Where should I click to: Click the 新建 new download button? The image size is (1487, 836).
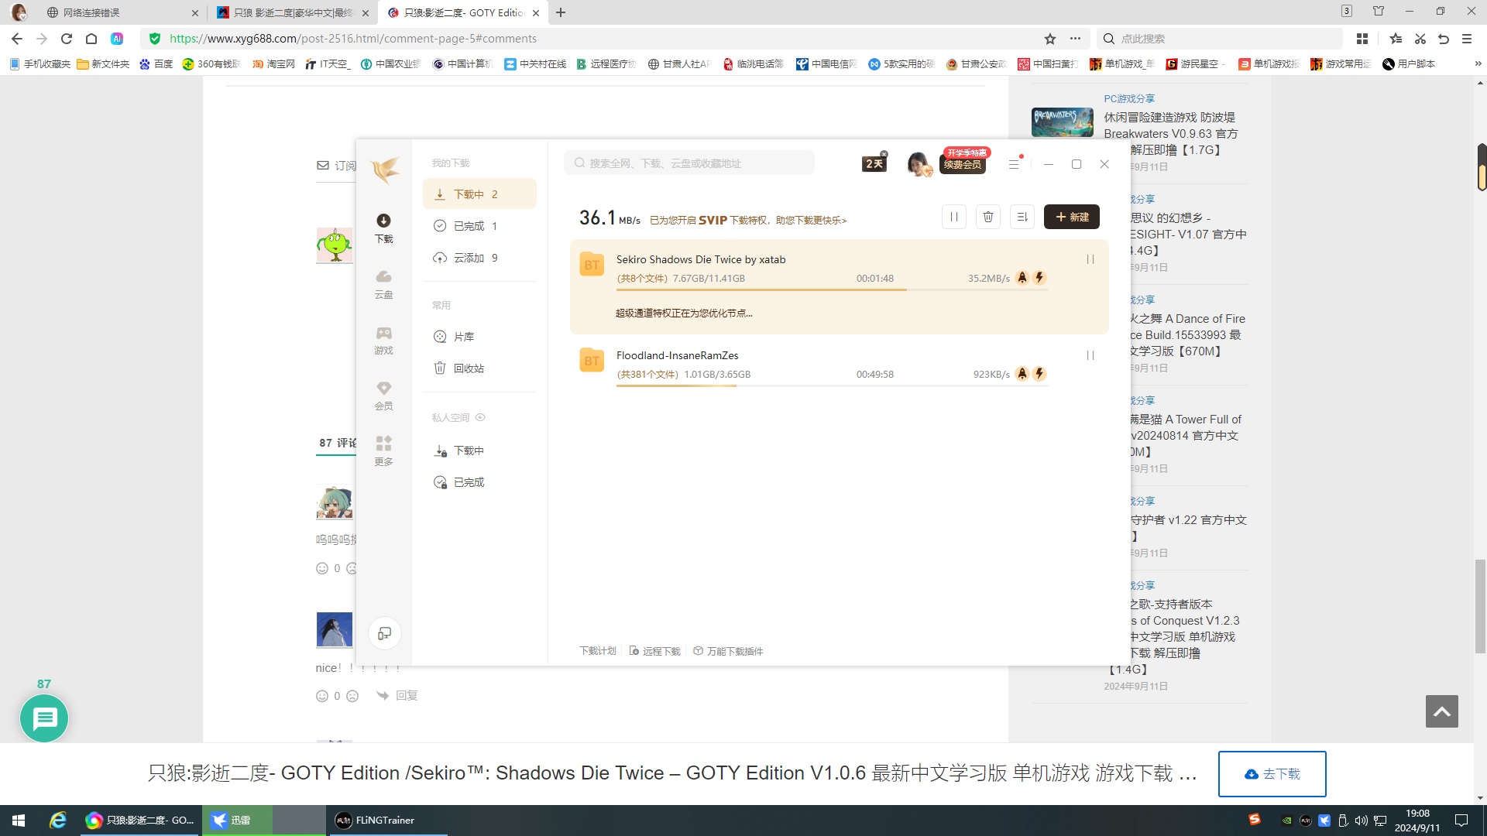point(1071,218)
